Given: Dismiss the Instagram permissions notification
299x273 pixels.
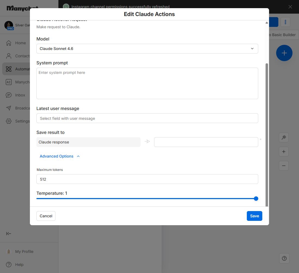Looking at the screenshot, I should pos(290,7).
